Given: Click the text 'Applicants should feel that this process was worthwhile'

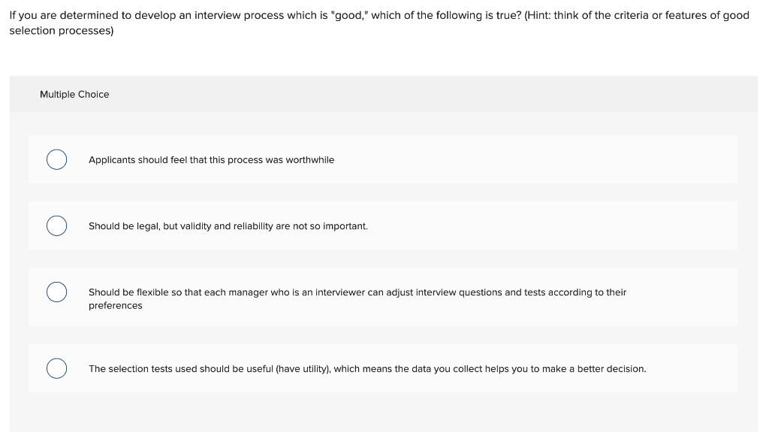Looking at the screenshot, I should [x=212, y=159].
